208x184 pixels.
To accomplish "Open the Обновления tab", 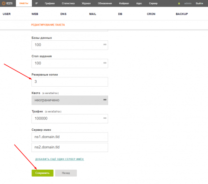I will click(x=105, y=3).
